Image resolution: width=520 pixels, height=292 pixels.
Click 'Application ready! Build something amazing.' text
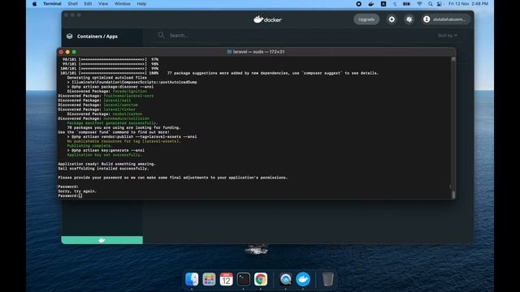click(106, 164)
